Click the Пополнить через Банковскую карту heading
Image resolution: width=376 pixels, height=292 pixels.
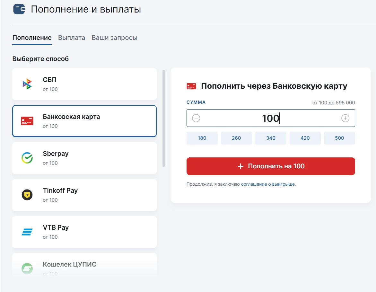pos(274,86)
